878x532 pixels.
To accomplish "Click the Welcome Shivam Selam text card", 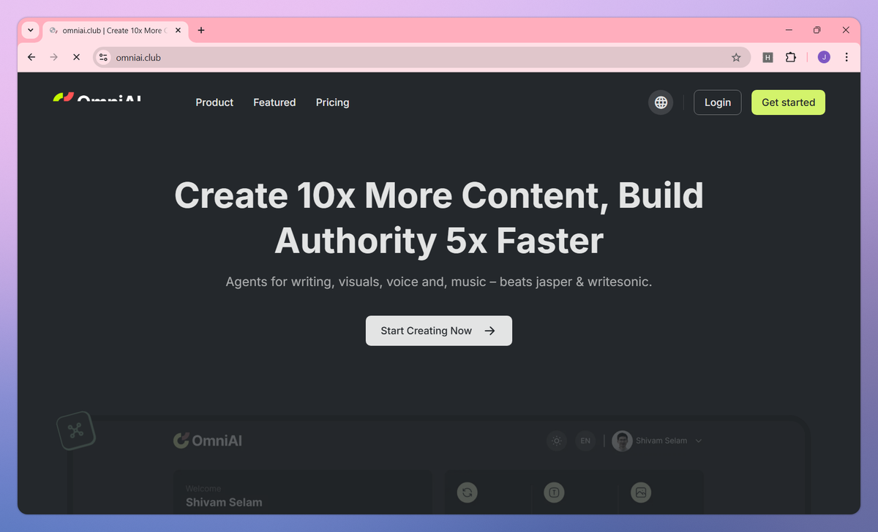I will [x=301, y=494].
